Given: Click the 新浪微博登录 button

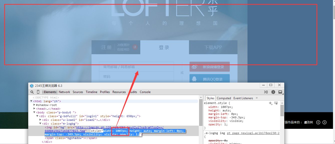Looking at the screenshot, I should pyautogui.click(x=209, y=67).
